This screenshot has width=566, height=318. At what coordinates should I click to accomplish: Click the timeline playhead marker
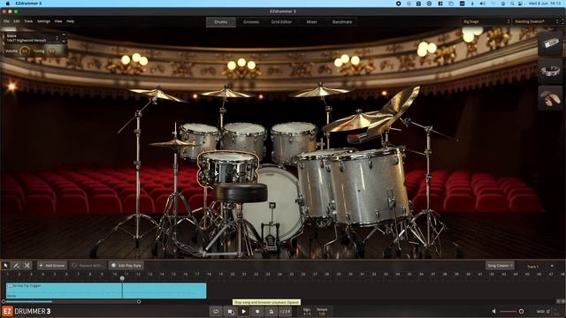click(122, 278)
